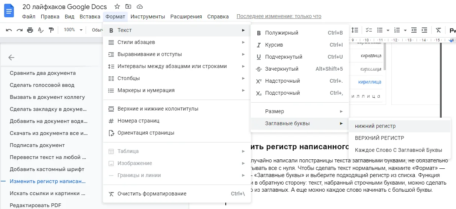Open the 'Последнее изменение: только что' link

coord(279,17)
